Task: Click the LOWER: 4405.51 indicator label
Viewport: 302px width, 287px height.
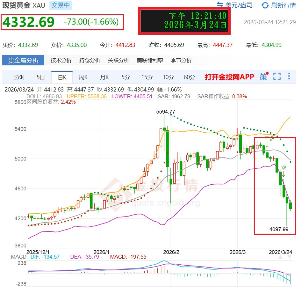Action: pyautogui.click(x=132, y=96)
